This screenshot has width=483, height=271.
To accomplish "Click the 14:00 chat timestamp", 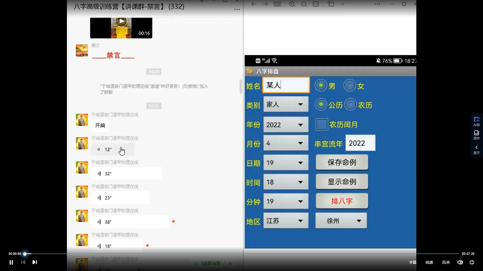I will pyautogui.click(x=154, y=72).
